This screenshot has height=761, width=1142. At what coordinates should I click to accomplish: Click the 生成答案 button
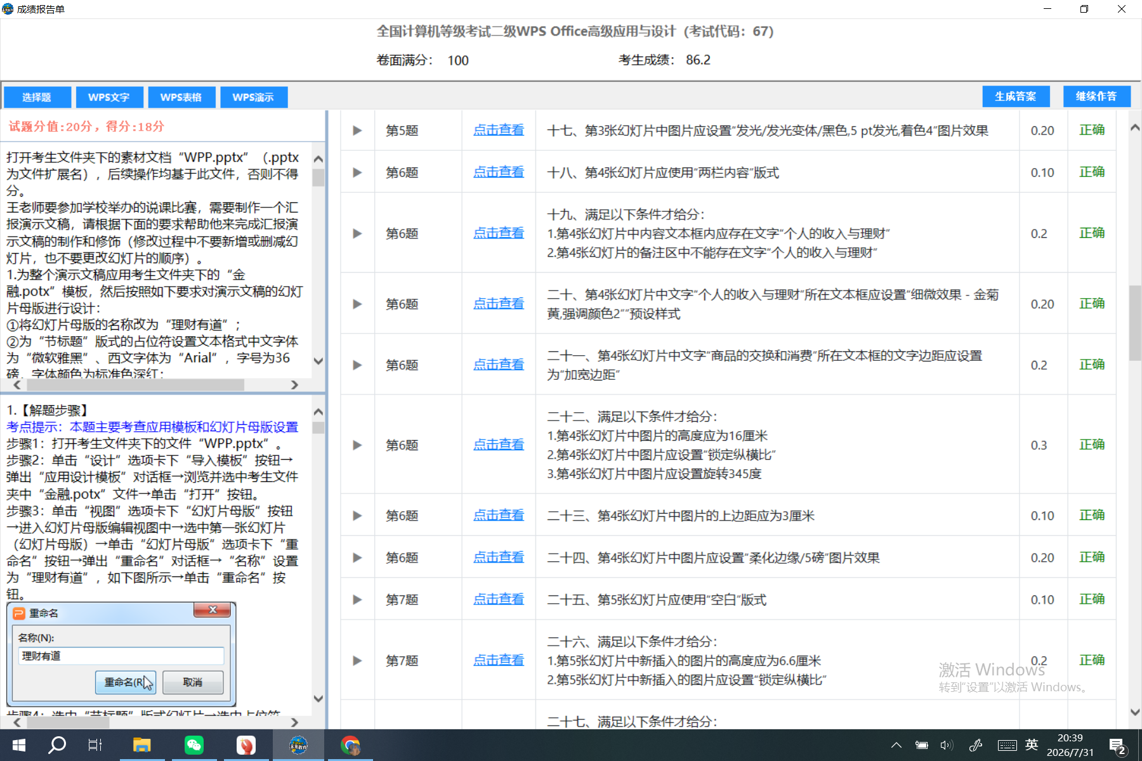(x=1016, y=96)
